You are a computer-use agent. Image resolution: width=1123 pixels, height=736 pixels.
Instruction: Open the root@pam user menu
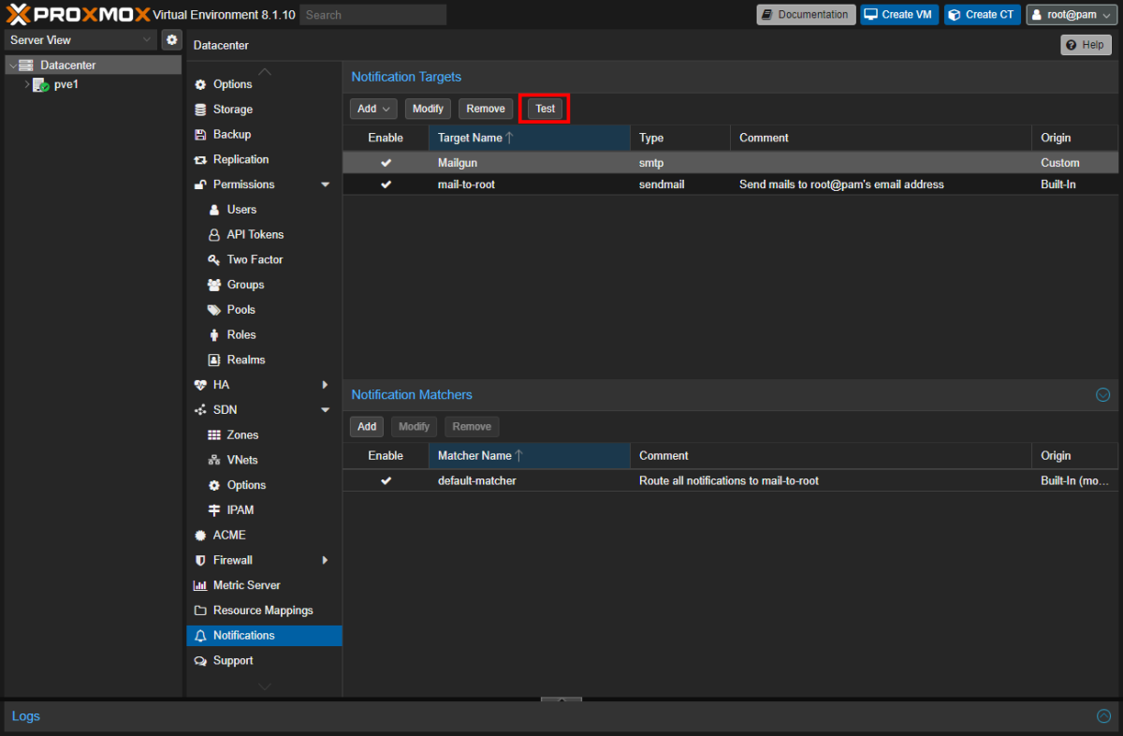pos(1072,14)
